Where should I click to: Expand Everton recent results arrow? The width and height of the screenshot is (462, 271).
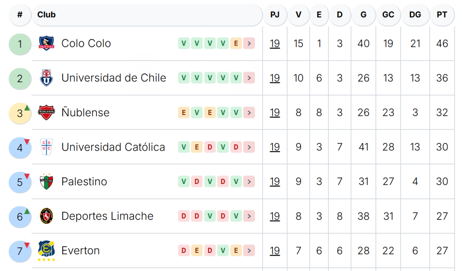[249, 250]
